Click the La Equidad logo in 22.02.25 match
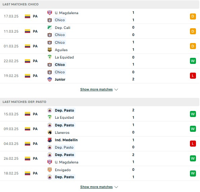The image size is (200, 192). (50, 57)
